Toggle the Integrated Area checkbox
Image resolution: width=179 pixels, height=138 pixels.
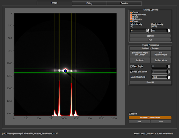pyautogui.click(x=131, y=15)
